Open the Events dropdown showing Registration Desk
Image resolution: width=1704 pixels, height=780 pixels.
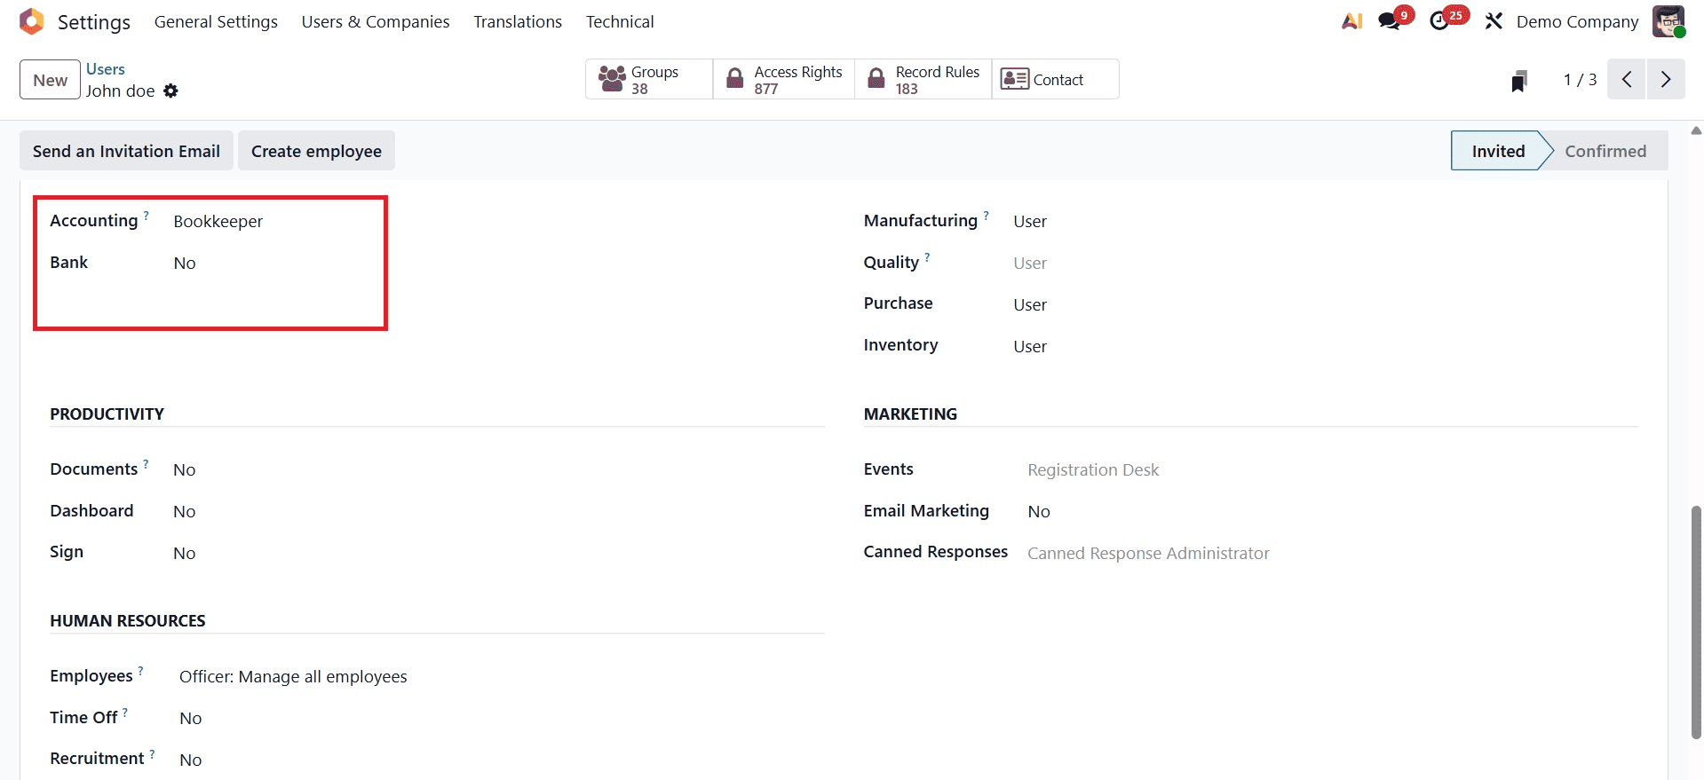pyautogui.click(x=1093, y=469)
